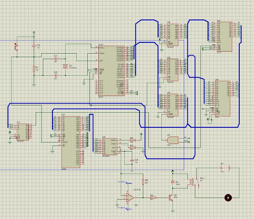The image size is (254, 219).
Task: Toggle the reset push button switch
Action: pos(16,47)
